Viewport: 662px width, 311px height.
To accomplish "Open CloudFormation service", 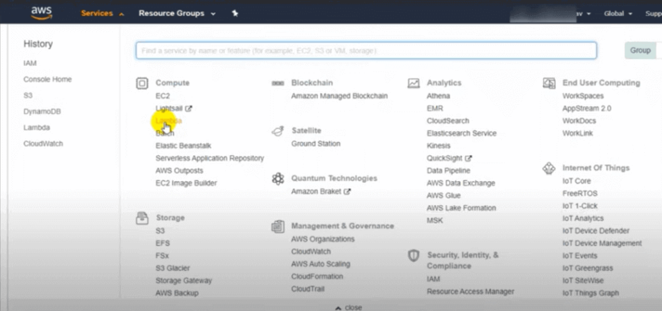I will [x=317, y=277].
